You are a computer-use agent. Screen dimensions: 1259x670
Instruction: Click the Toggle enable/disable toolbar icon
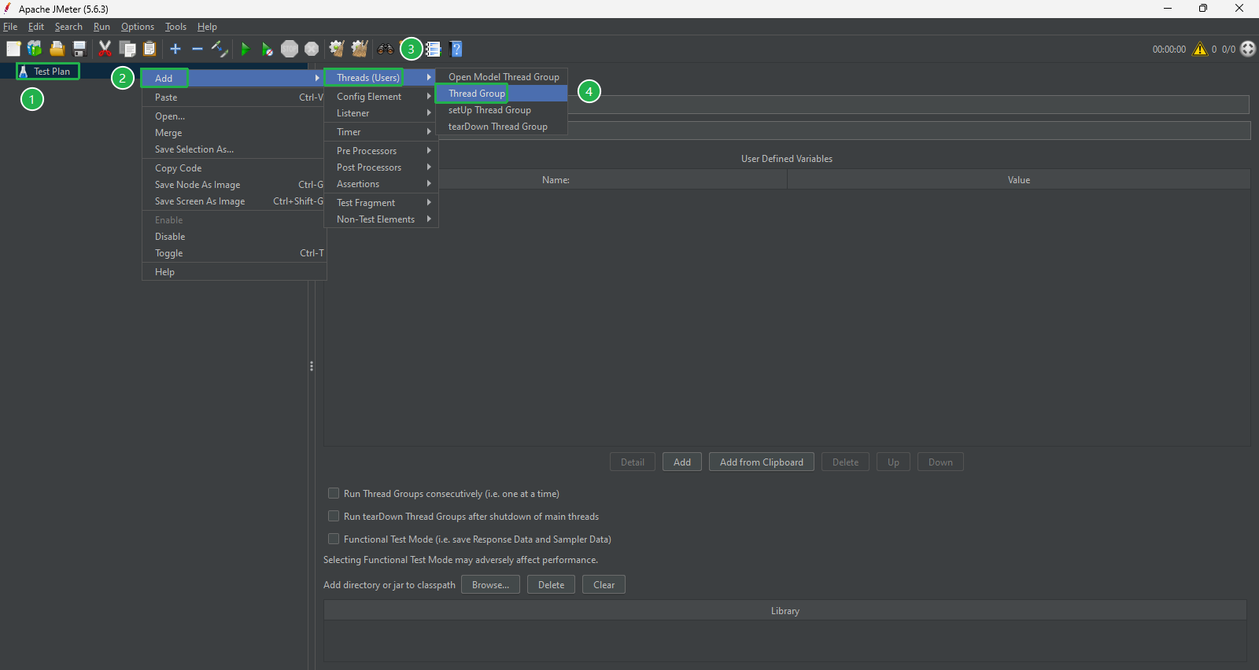220,49
